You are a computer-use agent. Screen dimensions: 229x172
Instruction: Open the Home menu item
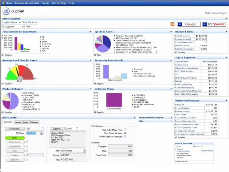point(10,3)
